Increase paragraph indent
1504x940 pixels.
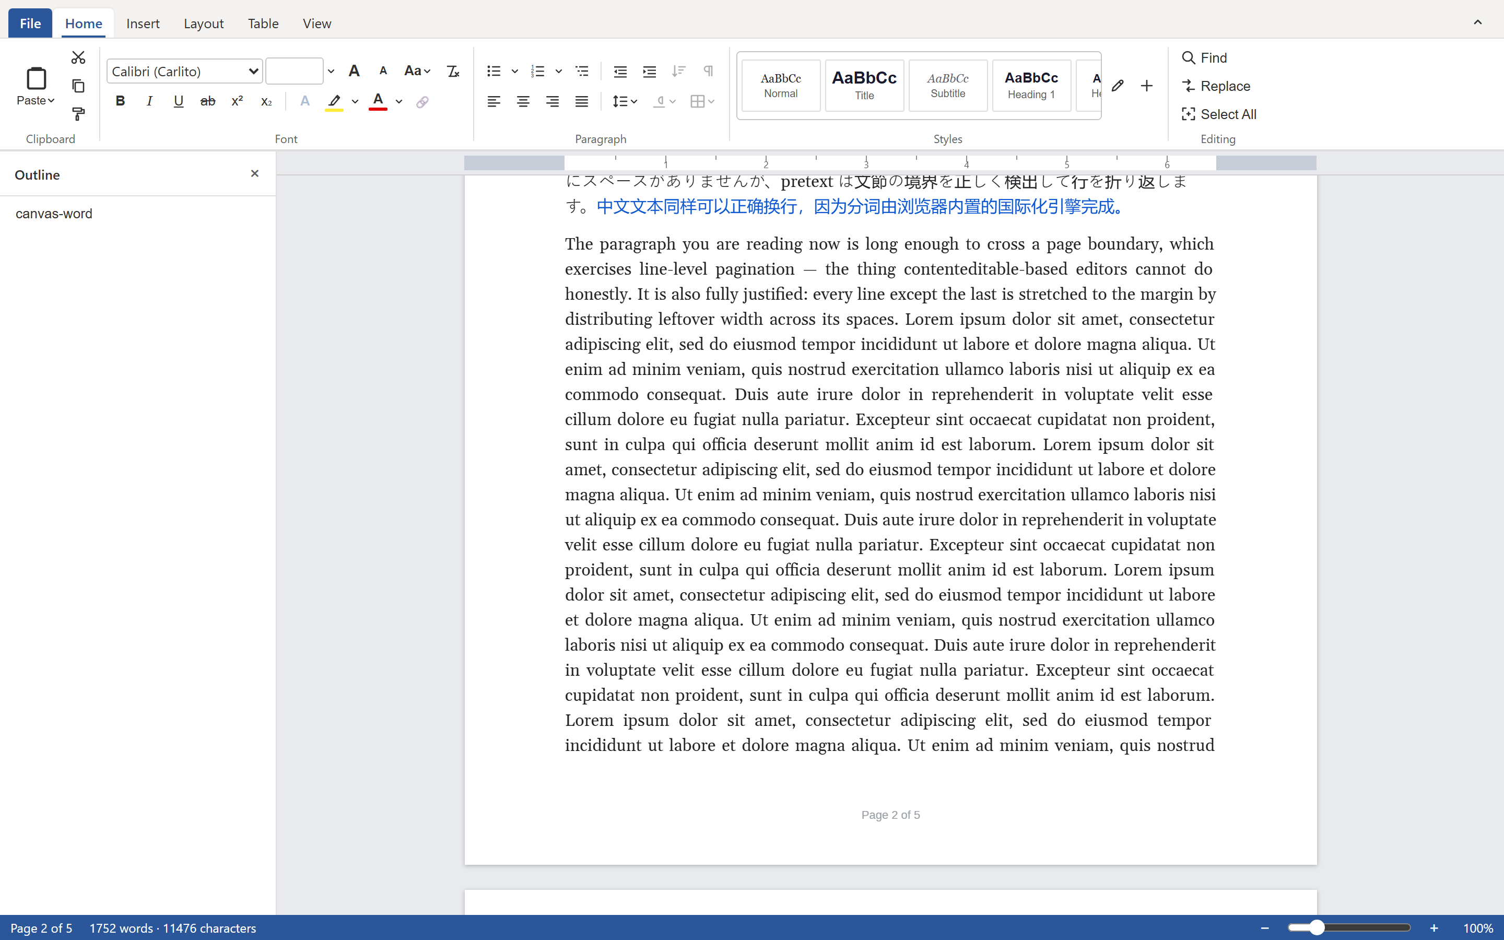pos(650,71)
